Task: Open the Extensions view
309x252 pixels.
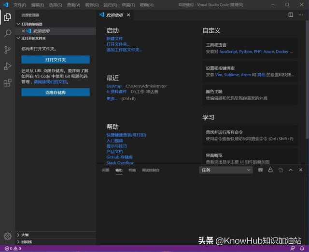Action: point(8,82)
